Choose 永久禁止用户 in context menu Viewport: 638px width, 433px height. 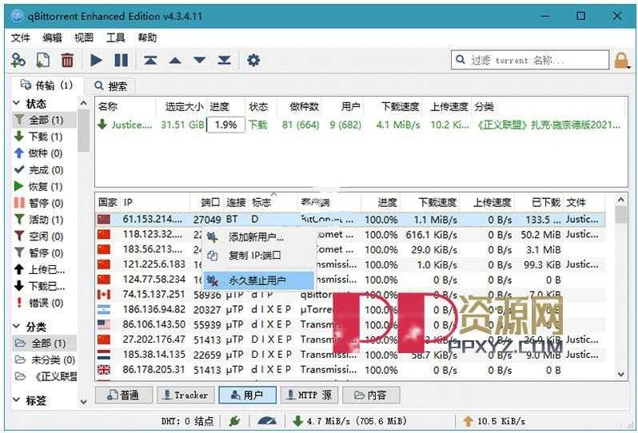pyautogui.click(x=259, y=280)
